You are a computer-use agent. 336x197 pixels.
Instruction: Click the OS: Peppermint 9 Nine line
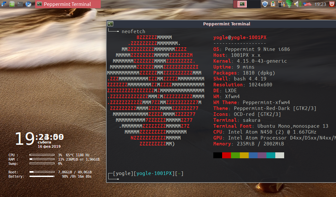coord(251,49)
